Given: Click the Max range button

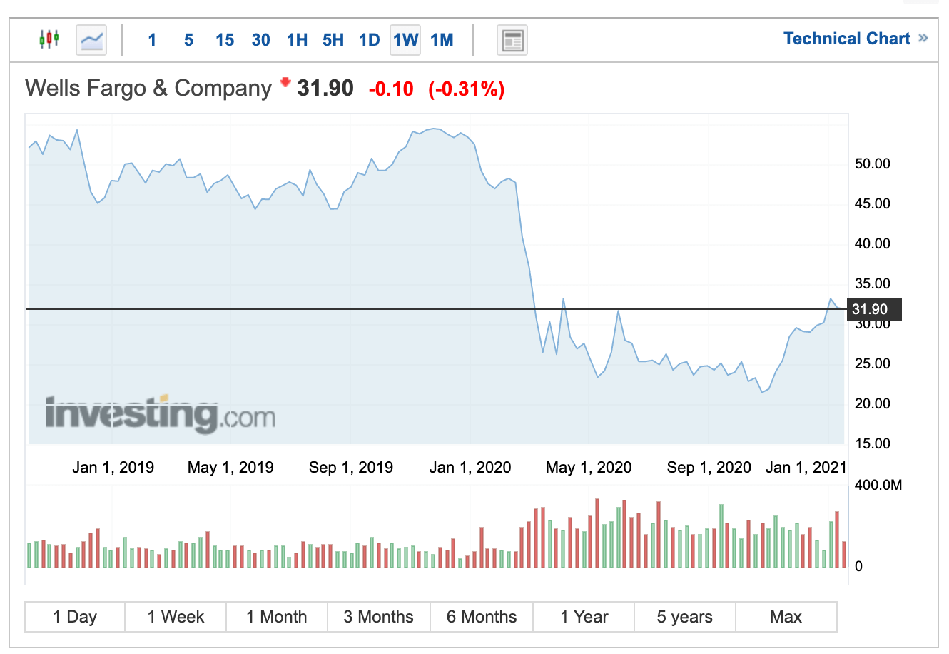Looking at the screenshot, I should 786,617.
